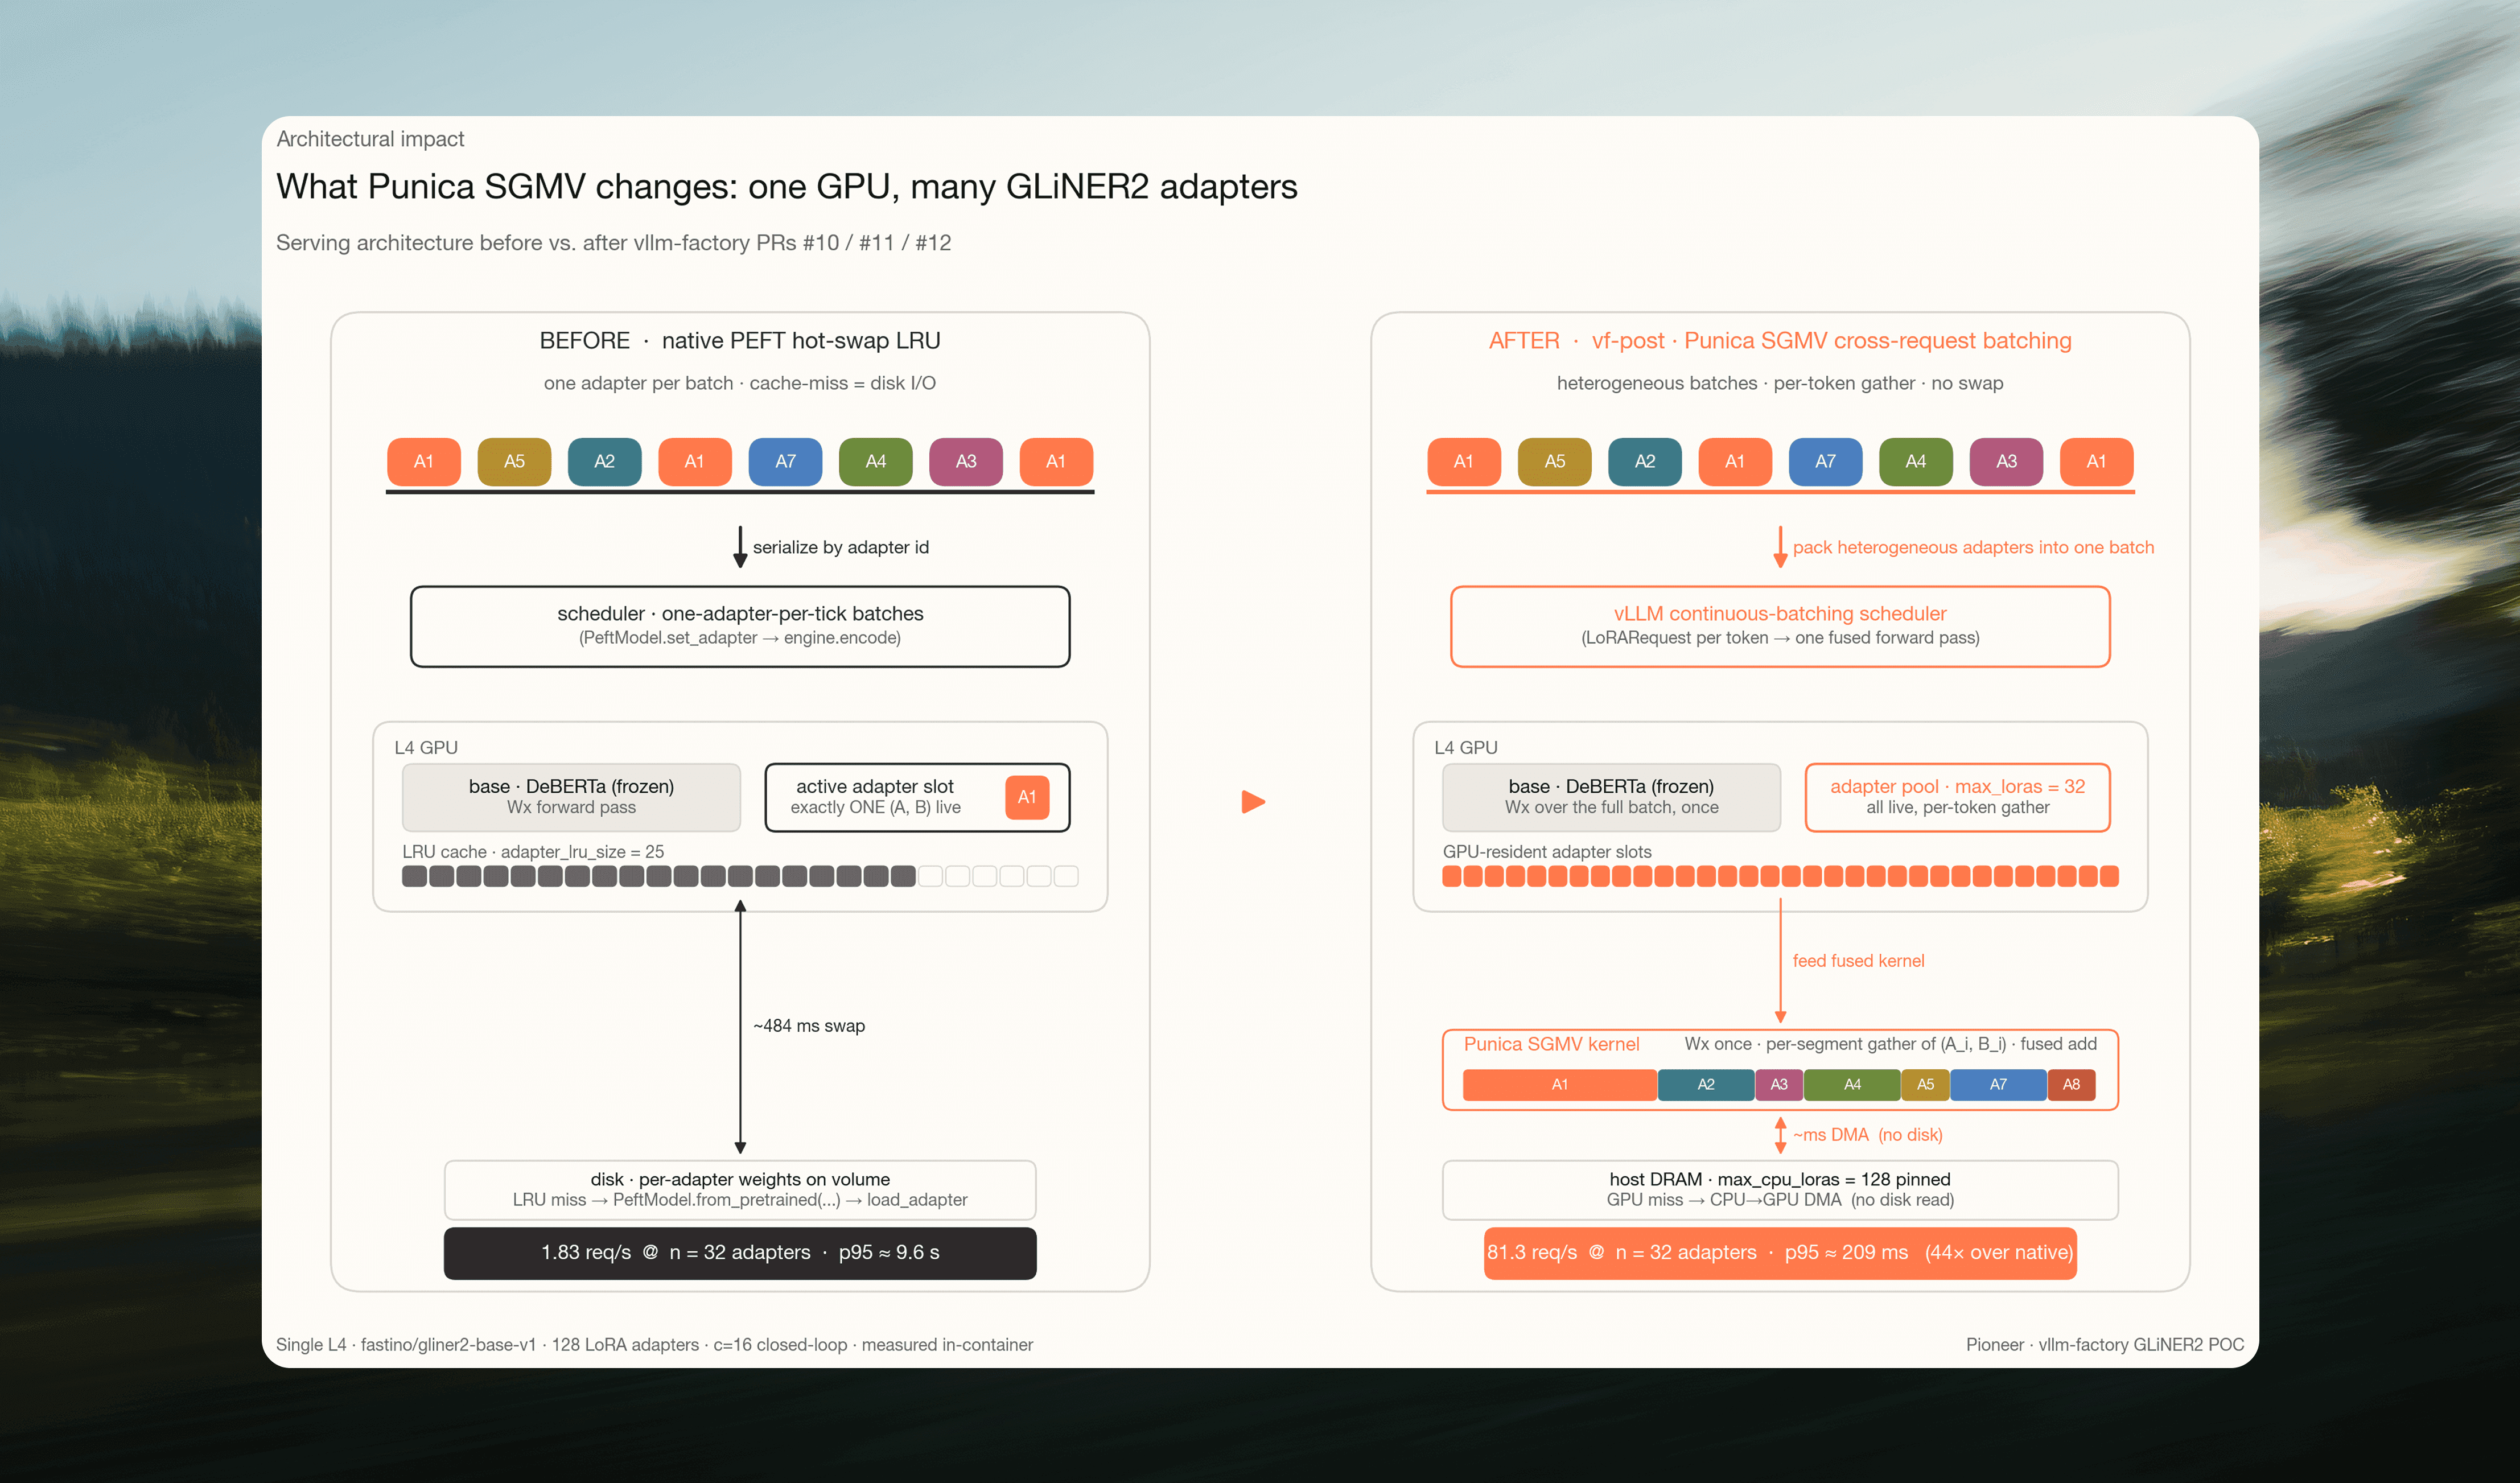Click the 'scheduler · one-adapter-per-tick batches' box
The width and height of the screenshot is (2520, 1483).
(740, 626)
